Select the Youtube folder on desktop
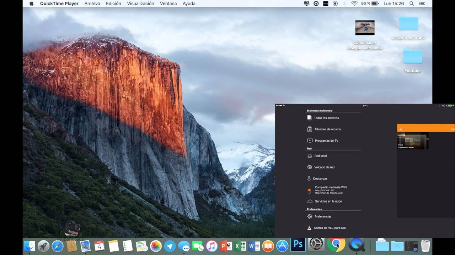Image resolution: width=455 pixels, height=255 pixels. point(412,60)
